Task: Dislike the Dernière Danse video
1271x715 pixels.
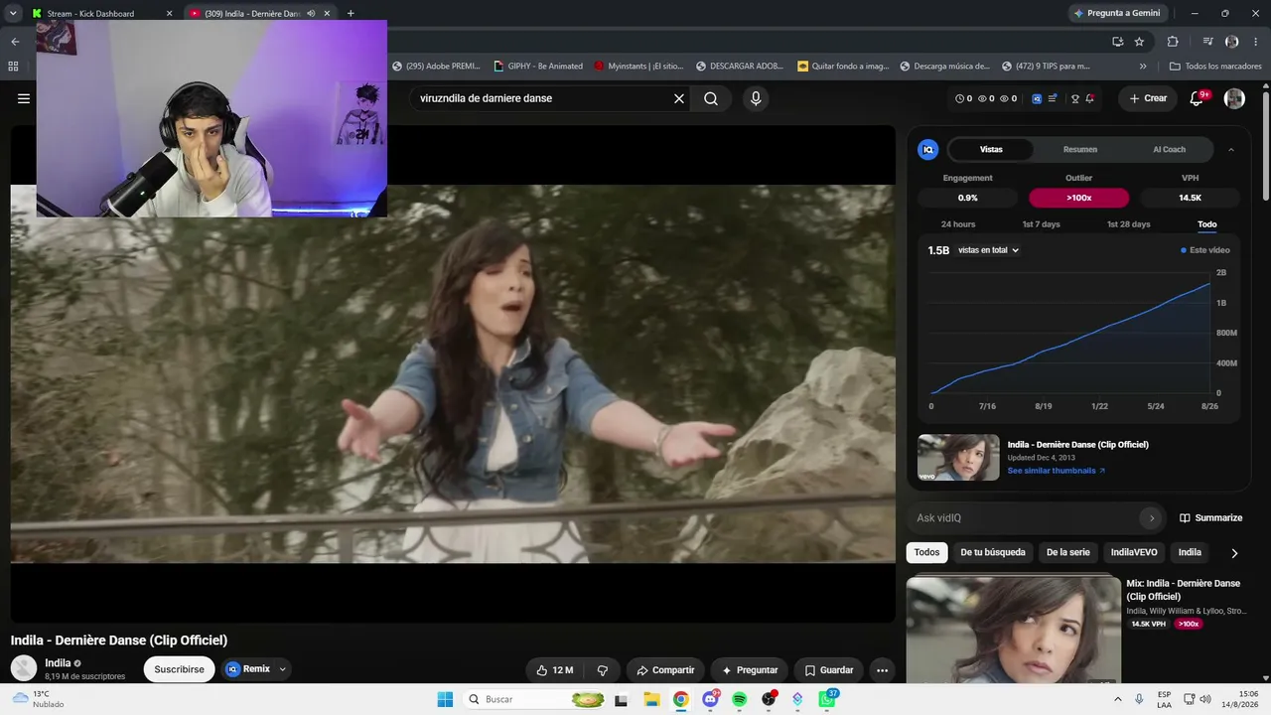Action: (x=602, y=670)
